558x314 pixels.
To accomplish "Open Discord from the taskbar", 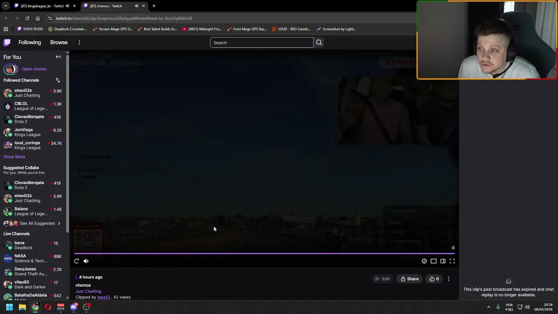I will 74,307.
